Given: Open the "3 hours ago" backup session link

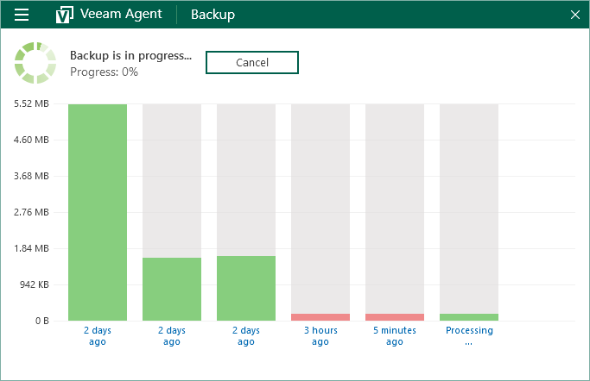Looking at the screenshot, I should click(x=320, y=336).
